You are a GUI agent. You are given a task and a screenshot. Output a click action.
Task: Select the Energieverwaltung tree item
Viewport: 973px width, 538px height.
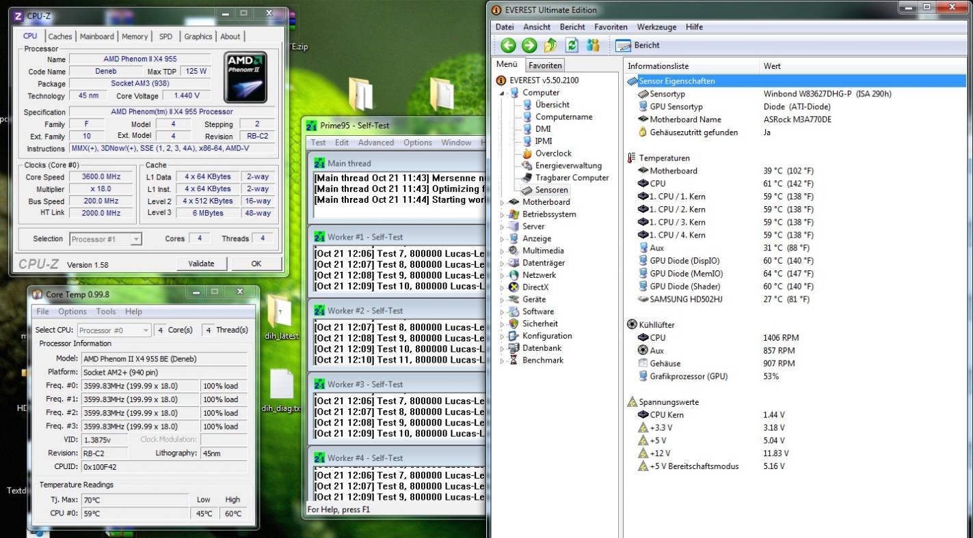tap(568, 165)
